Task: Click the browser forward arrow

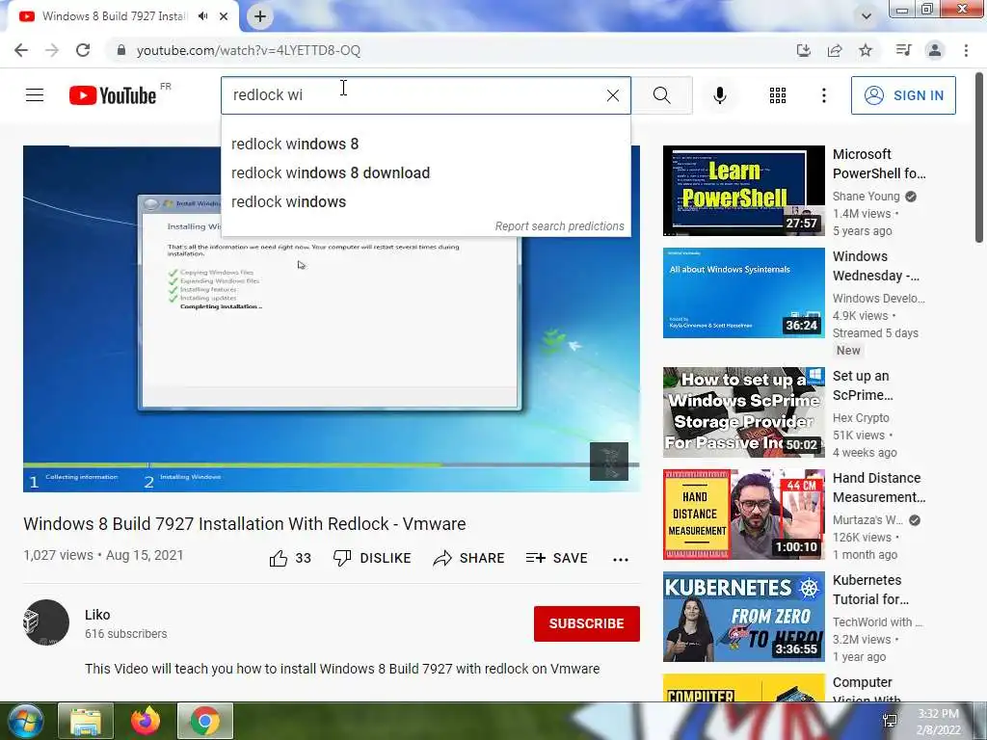Action: click(52, 50)
